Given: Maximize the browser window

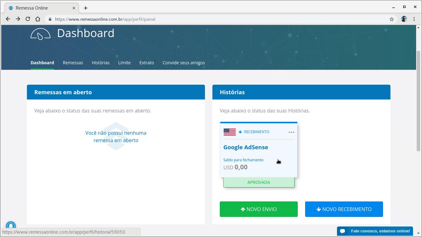Looking at the screenshot, I should (x=404, y=7).
